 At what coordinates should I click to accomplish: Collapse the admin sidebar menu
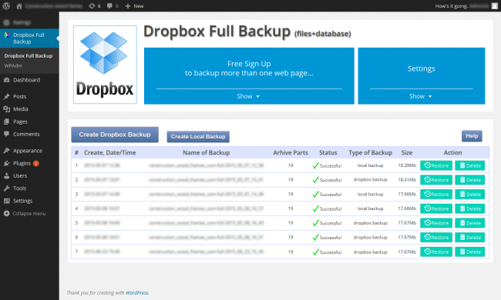click(x=29, y=214)
